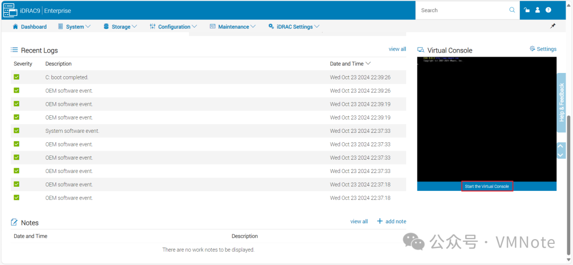Click view all link for Recent Logs
573x265 pixels.
click(397, 49)
